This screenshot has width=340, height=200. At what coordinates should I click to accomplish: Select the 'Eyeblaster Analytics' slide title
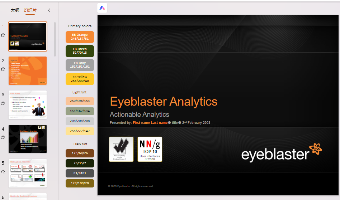pos(164,101)
